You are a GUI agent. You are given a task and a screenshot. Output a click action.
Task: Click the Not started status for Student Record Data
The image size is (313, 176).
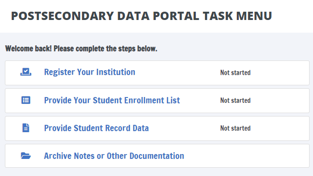(x=235, y=128)
